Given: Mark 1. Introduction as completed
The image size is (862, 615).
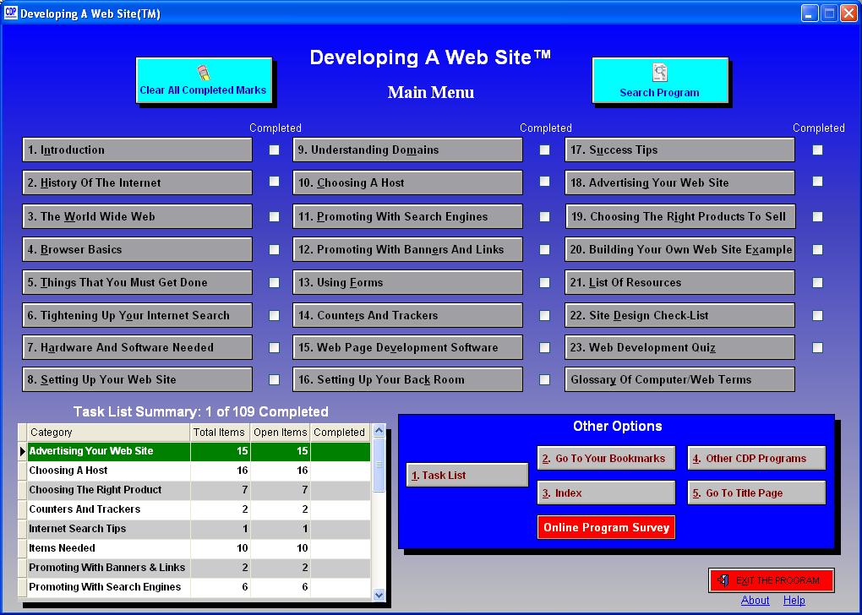Looking at the screenshot, I should 274,150.
